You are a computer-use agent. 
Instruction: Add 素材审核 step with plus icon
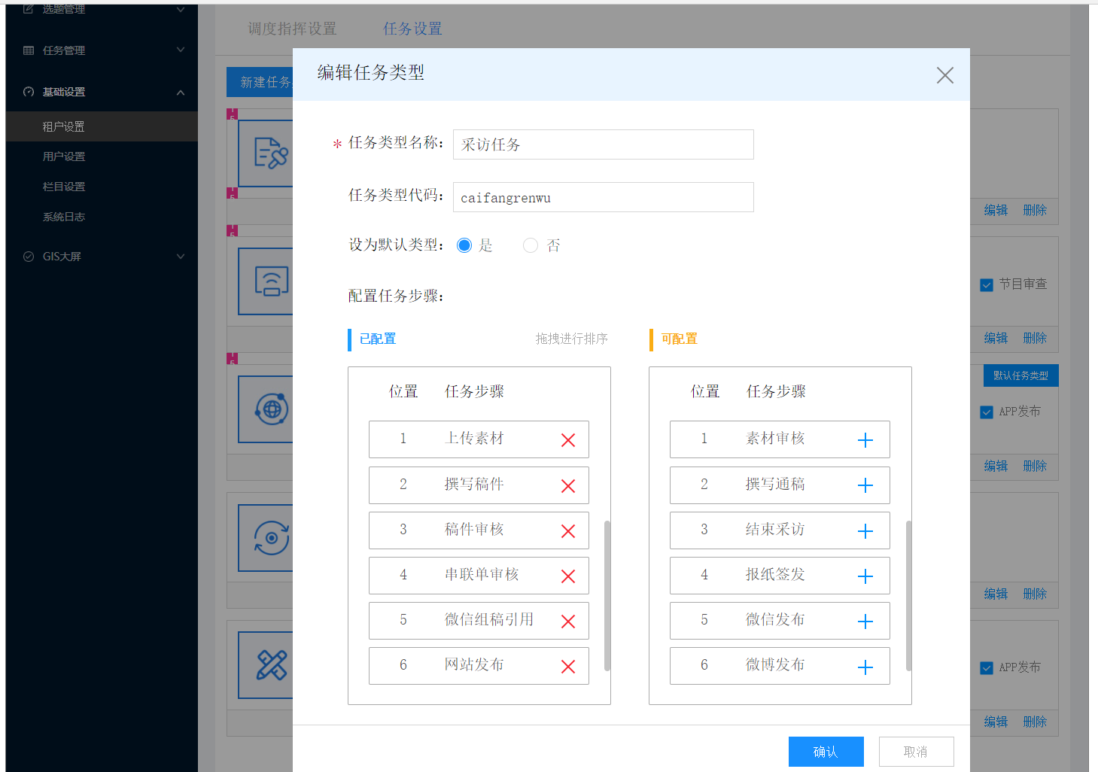[865, 440]
